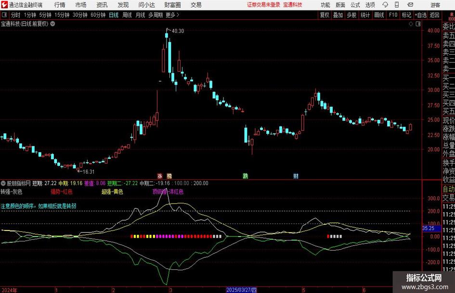This screenshot has width=455, height=293.
Task: Open the 选项 menu
Action: coord(370,5)
